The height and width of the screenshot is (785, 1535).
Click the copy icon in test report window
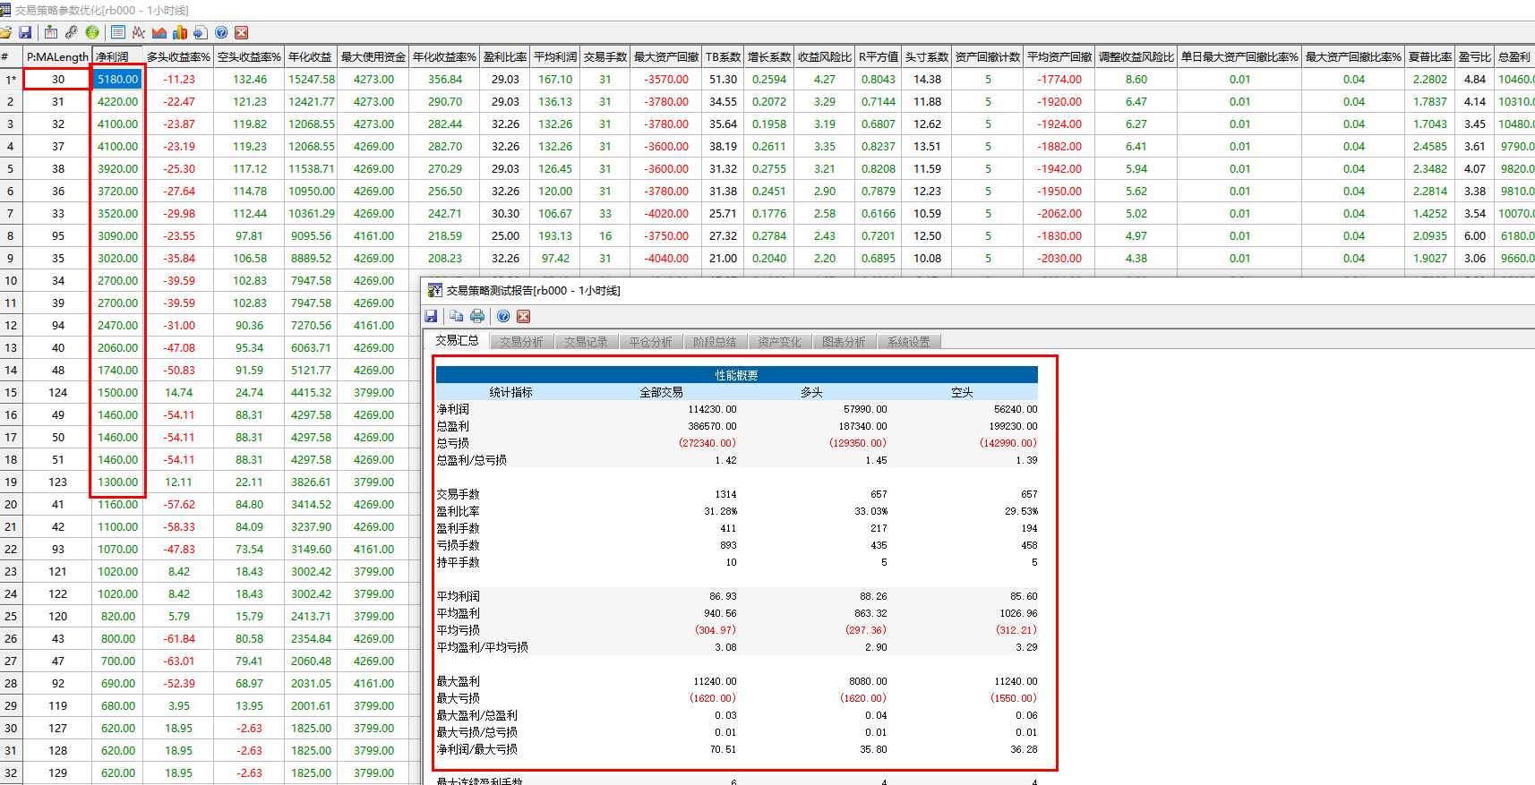pyautogui.click(x=456, y=316)
